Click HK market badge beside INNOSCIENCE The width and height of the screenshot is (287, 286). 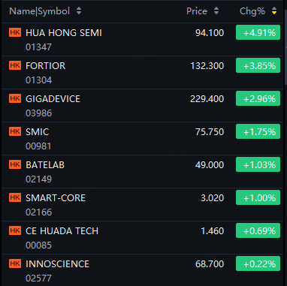15,263
